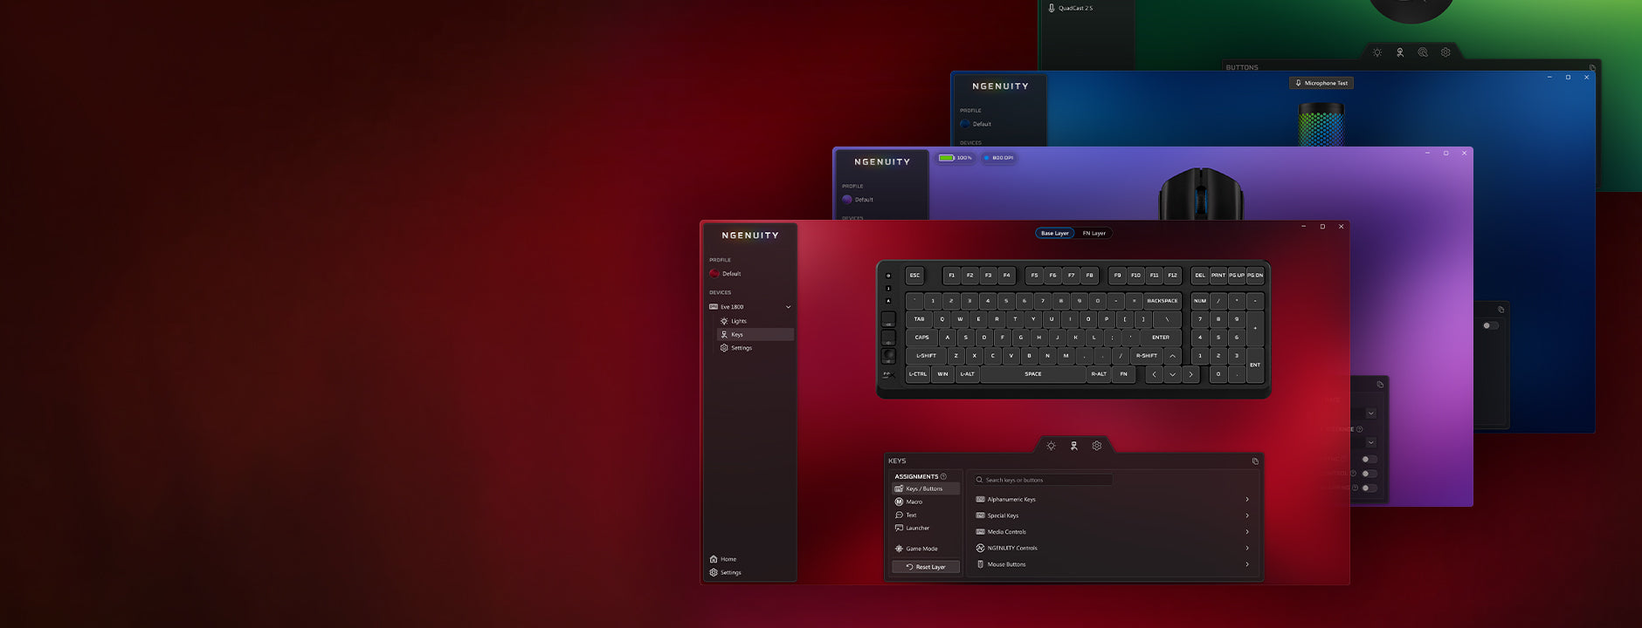Click the gear tab icon above KEYS panel
The image size is (1642, 628).
coord(1097,446)
